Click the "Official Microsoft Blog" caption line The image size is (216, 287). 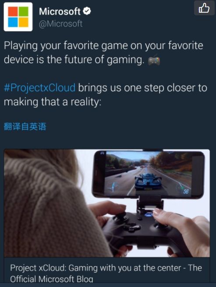click(52, 279)
